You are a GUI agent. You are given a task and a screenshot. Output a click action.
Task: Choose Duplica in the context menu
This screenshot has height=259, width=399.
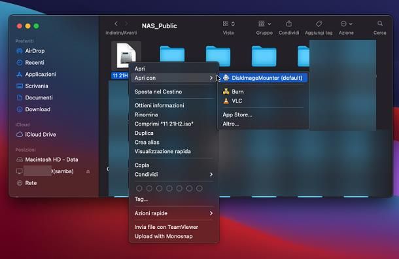[x=174, y=133]
